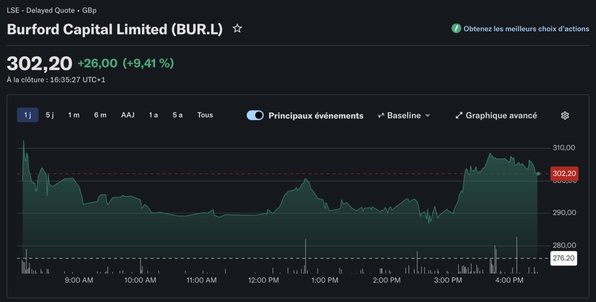
Task: Toggle the Principaux événements switch
Action: tap(255, 116)
